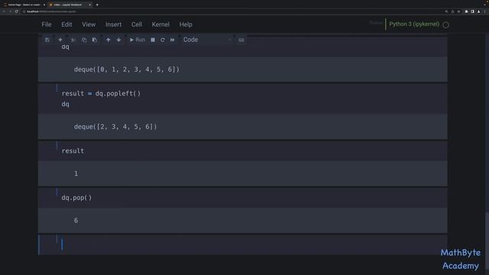This screenshot has width=489, height=275.
Task: Open command palette keyboard icon
Action: (241, 40)
